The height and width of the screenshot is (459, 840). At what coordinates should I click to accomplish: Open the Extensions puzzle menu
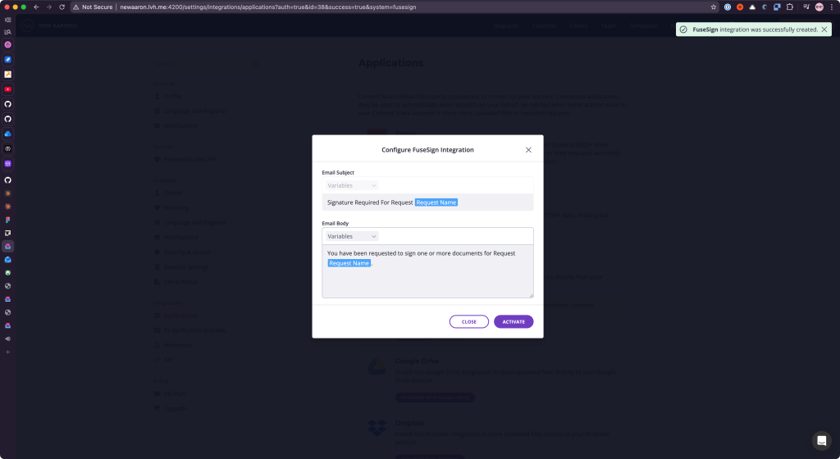coord(790,7)
